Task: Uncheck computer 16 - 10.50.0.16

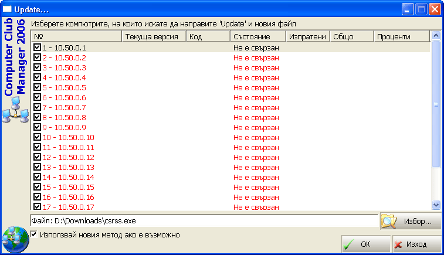Action: click(x=37, y=197)
